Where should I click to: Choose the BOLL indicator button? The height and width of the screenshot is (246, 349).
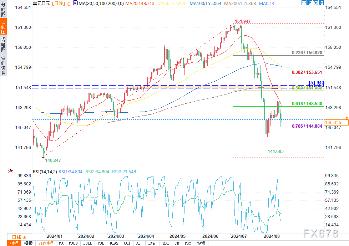pos(88,243)
